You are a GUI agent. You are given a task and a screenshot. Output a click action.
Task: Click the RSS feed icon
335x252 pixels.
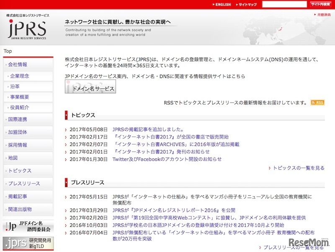coord(317,102)
